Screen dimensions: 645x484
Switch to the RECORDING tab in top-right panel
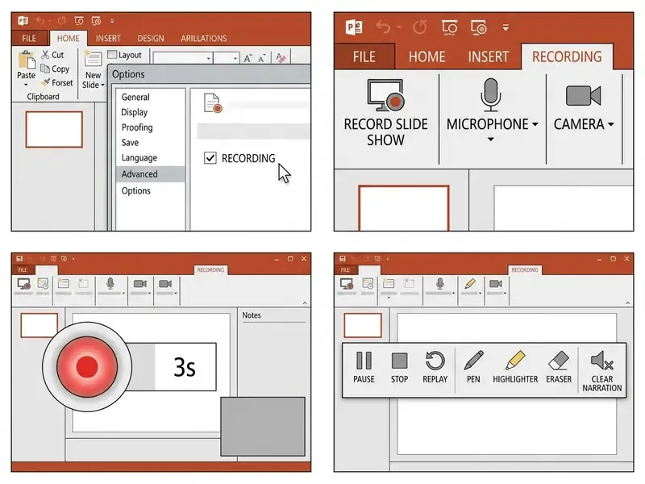click(x=567, y=56)
